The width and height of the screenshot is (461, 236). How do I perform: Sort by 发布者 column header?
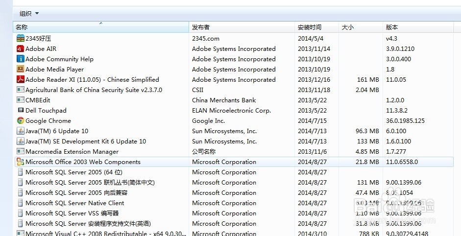coord(241,27)
